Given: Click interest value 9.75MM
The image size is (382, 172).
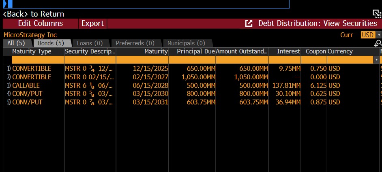Looking at the screenshot, I should [290, 69].
